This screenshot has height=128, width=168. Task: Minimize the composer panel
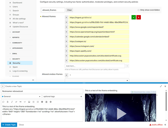[165, 86]
